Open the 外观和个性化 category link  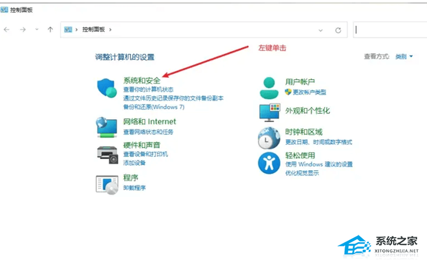308,110
